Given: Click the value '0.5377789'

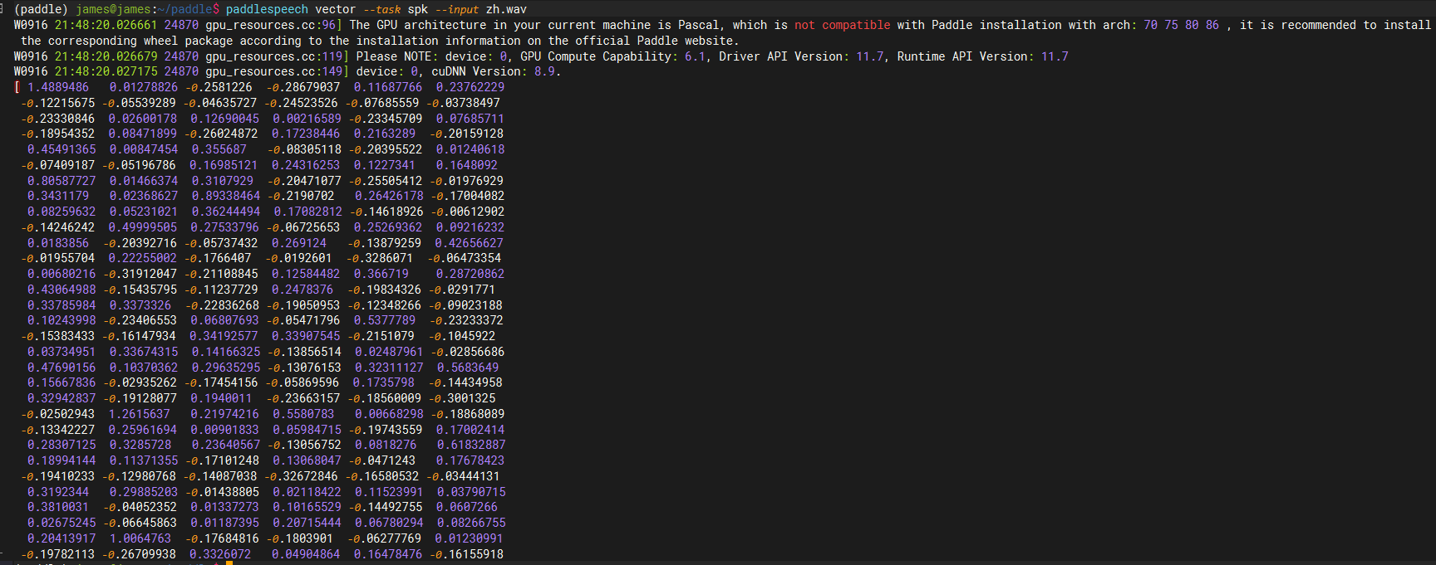Looking at the screenshot, I should pyautogui.click(x=385, y=320).
